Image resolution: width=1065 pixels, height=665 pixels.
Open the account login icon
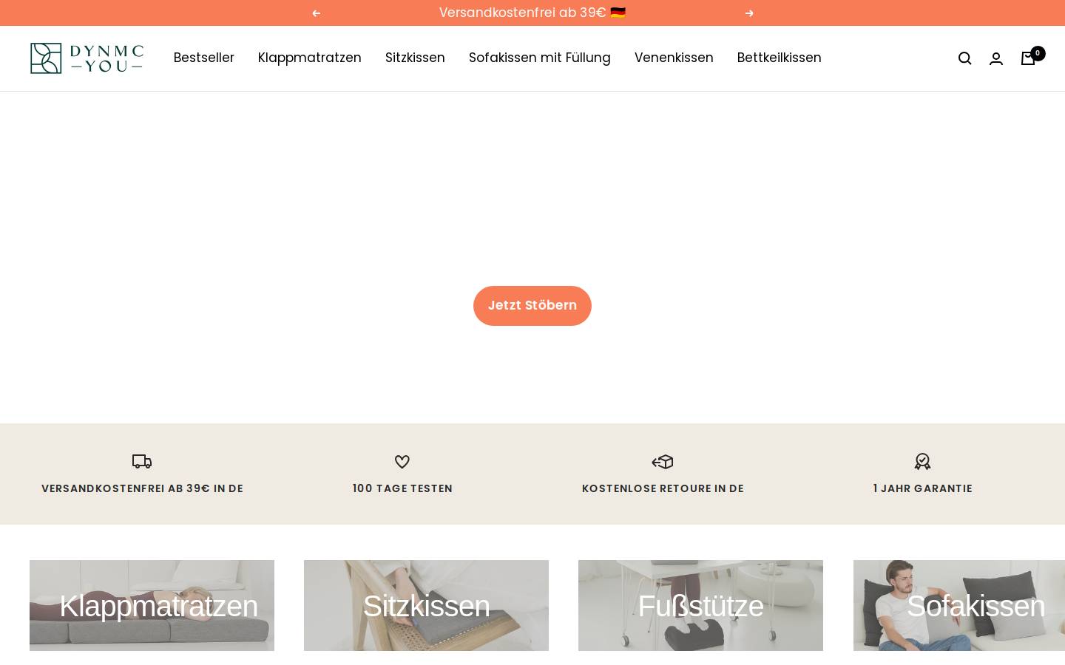[996, 58]
